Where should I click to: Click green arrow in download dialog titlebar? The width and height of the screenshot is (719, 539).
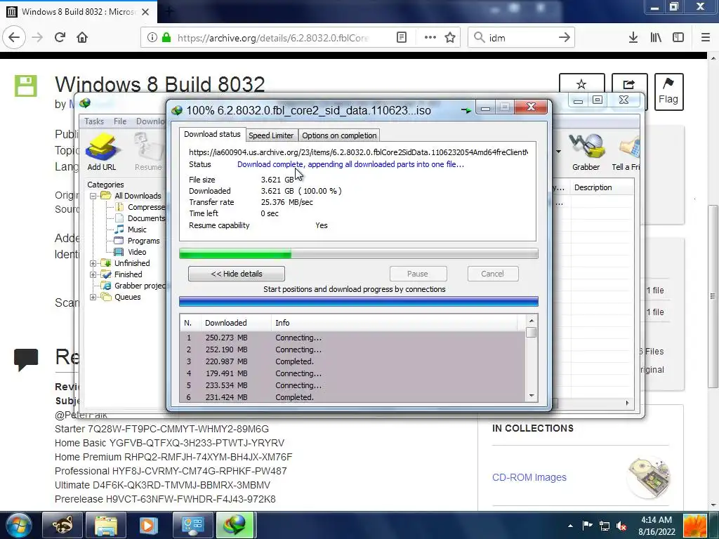tap(466, 110)
